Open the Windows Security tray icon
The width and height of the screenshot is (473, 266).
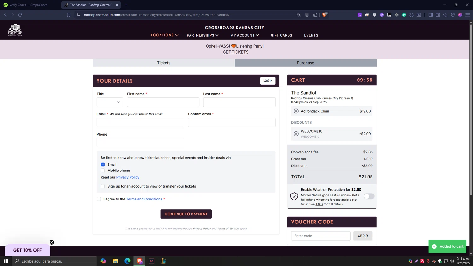440,261
